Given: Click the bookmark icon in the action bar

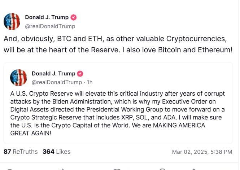Looking at the screenshot, I should (162, 169).
